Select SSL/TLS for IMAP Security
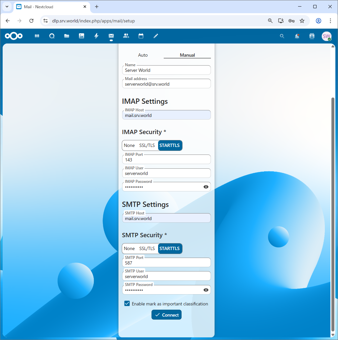The image size is (338, 340). (x=147, y=145)
